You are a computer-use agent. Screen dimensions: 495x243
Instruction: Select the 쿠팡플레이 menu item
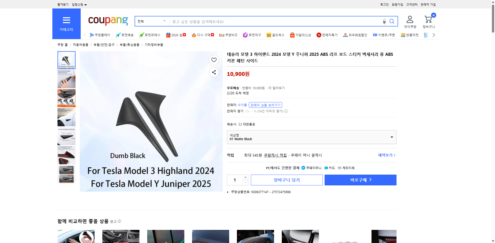(100, 35)
